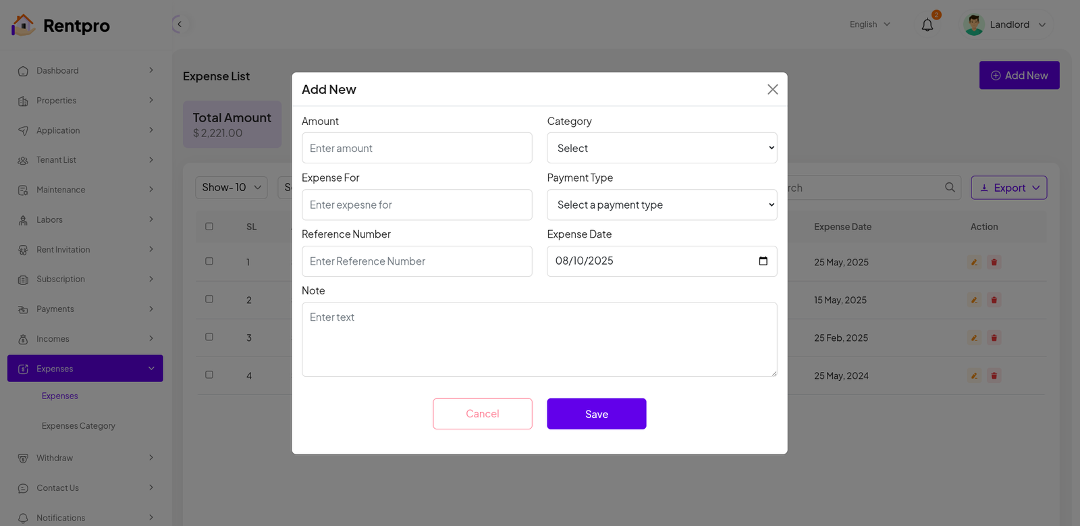
Task: Click the search magnifier icon
Action: (950, 188)
